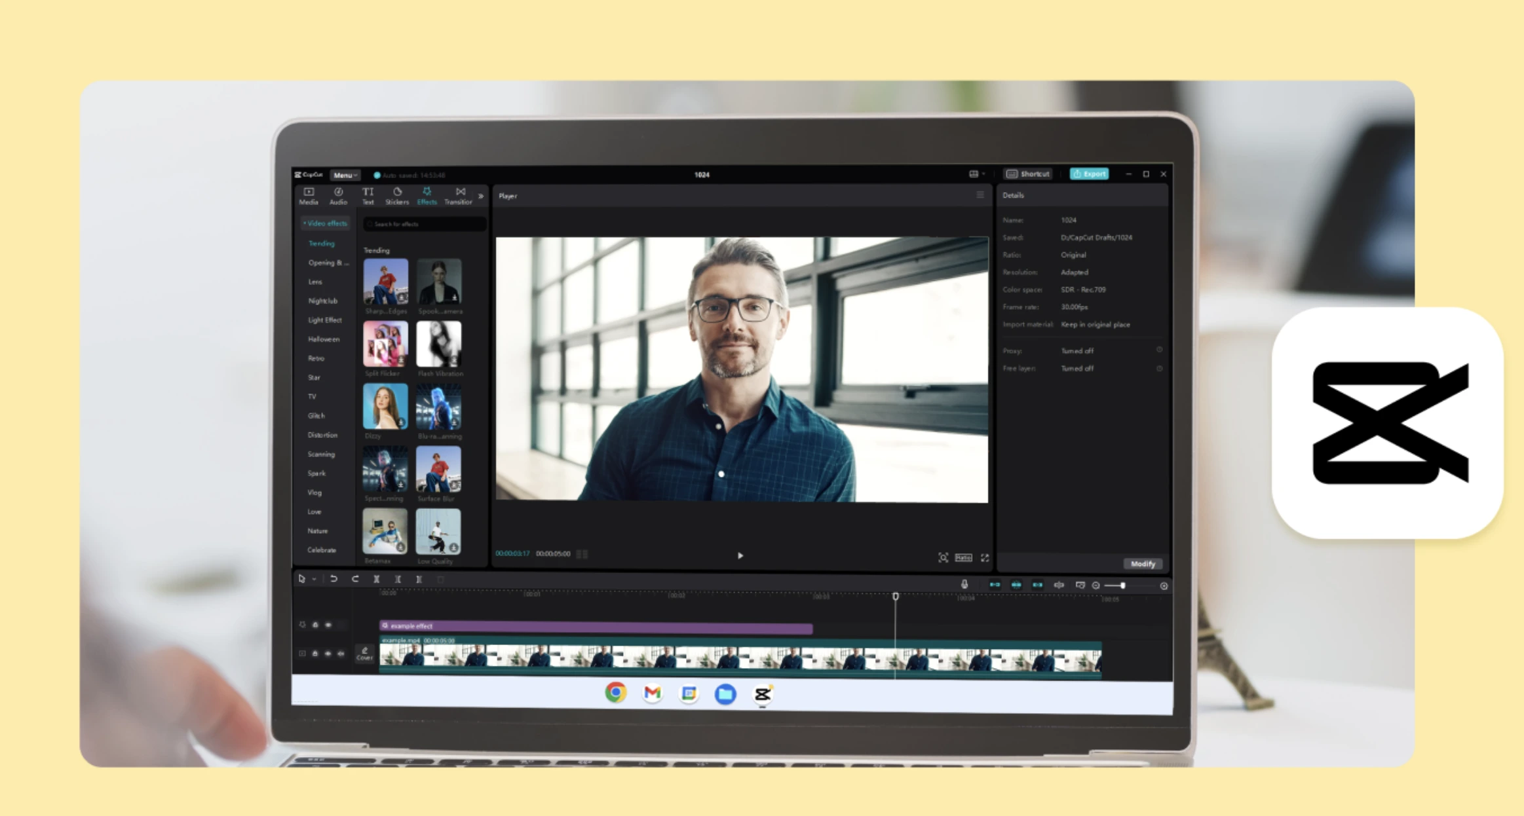Select the Lens effects category
Viewport: 1524px width, 816px height.
click(x=315, y=282)
